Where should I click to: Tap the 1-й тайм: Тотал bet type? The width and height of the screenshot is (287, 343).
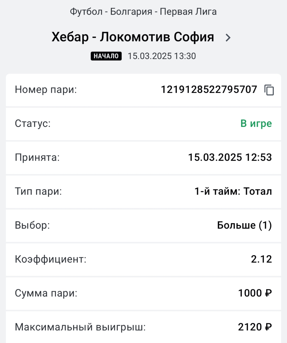click(x=233, y=191)
